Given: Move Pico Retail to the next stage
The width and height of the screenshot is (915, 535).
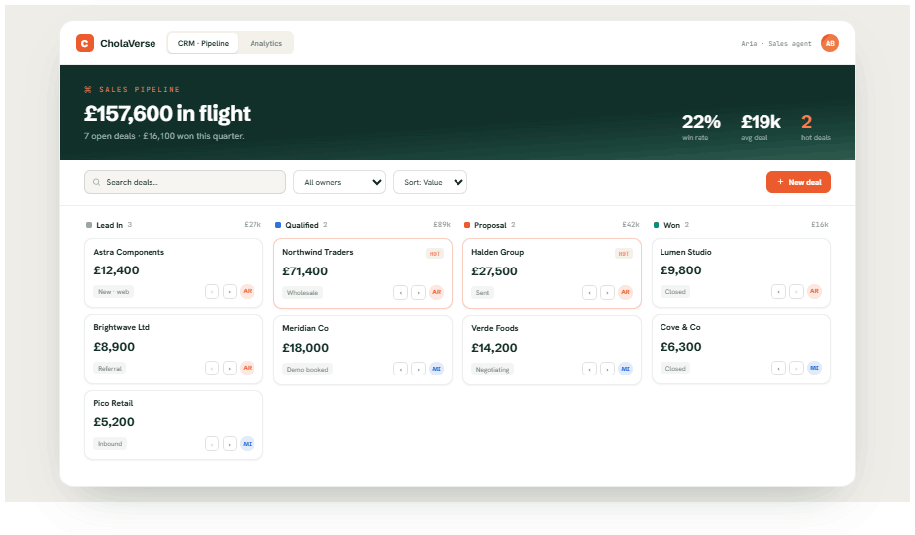Looking at the screenshot, I should pyautogui.click(x=230, y=443).
